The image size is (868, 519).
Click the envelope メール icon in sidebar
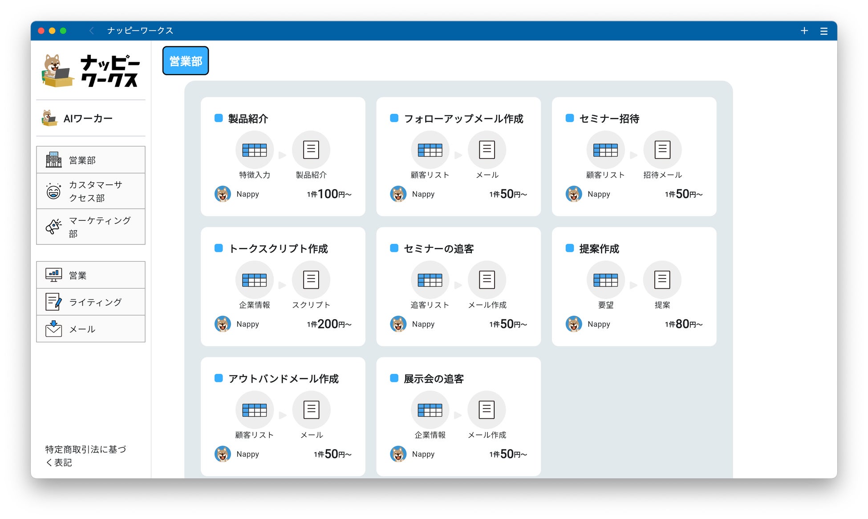pyautogui.click(x=54, y=329)
